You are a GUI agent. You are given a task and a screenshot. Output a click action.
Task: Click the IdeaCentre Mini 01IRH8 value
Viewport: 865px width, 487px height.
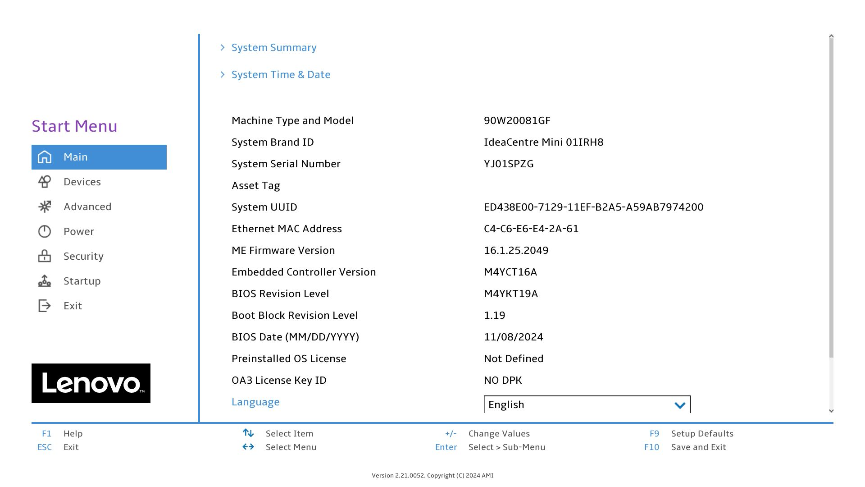(x=544, y=142)
